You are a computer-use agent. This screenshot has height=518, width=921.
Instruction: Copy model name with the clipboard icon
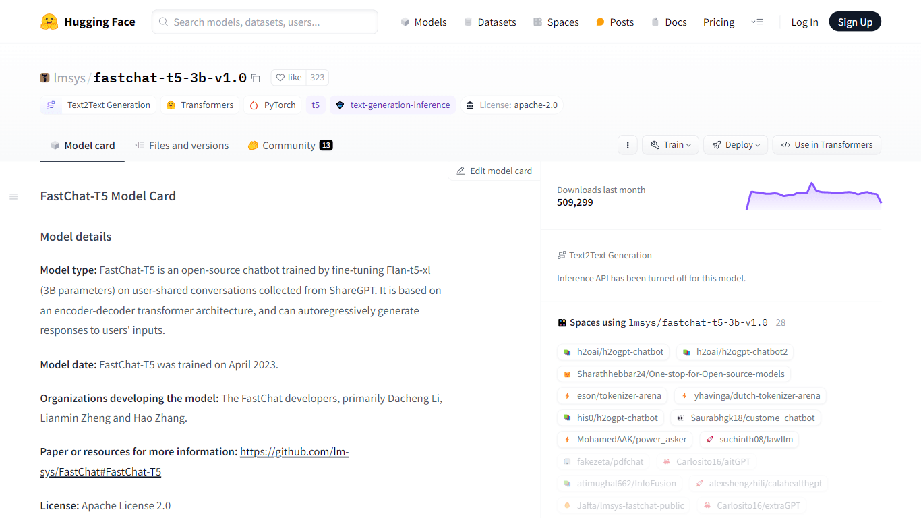coord(256,78)
